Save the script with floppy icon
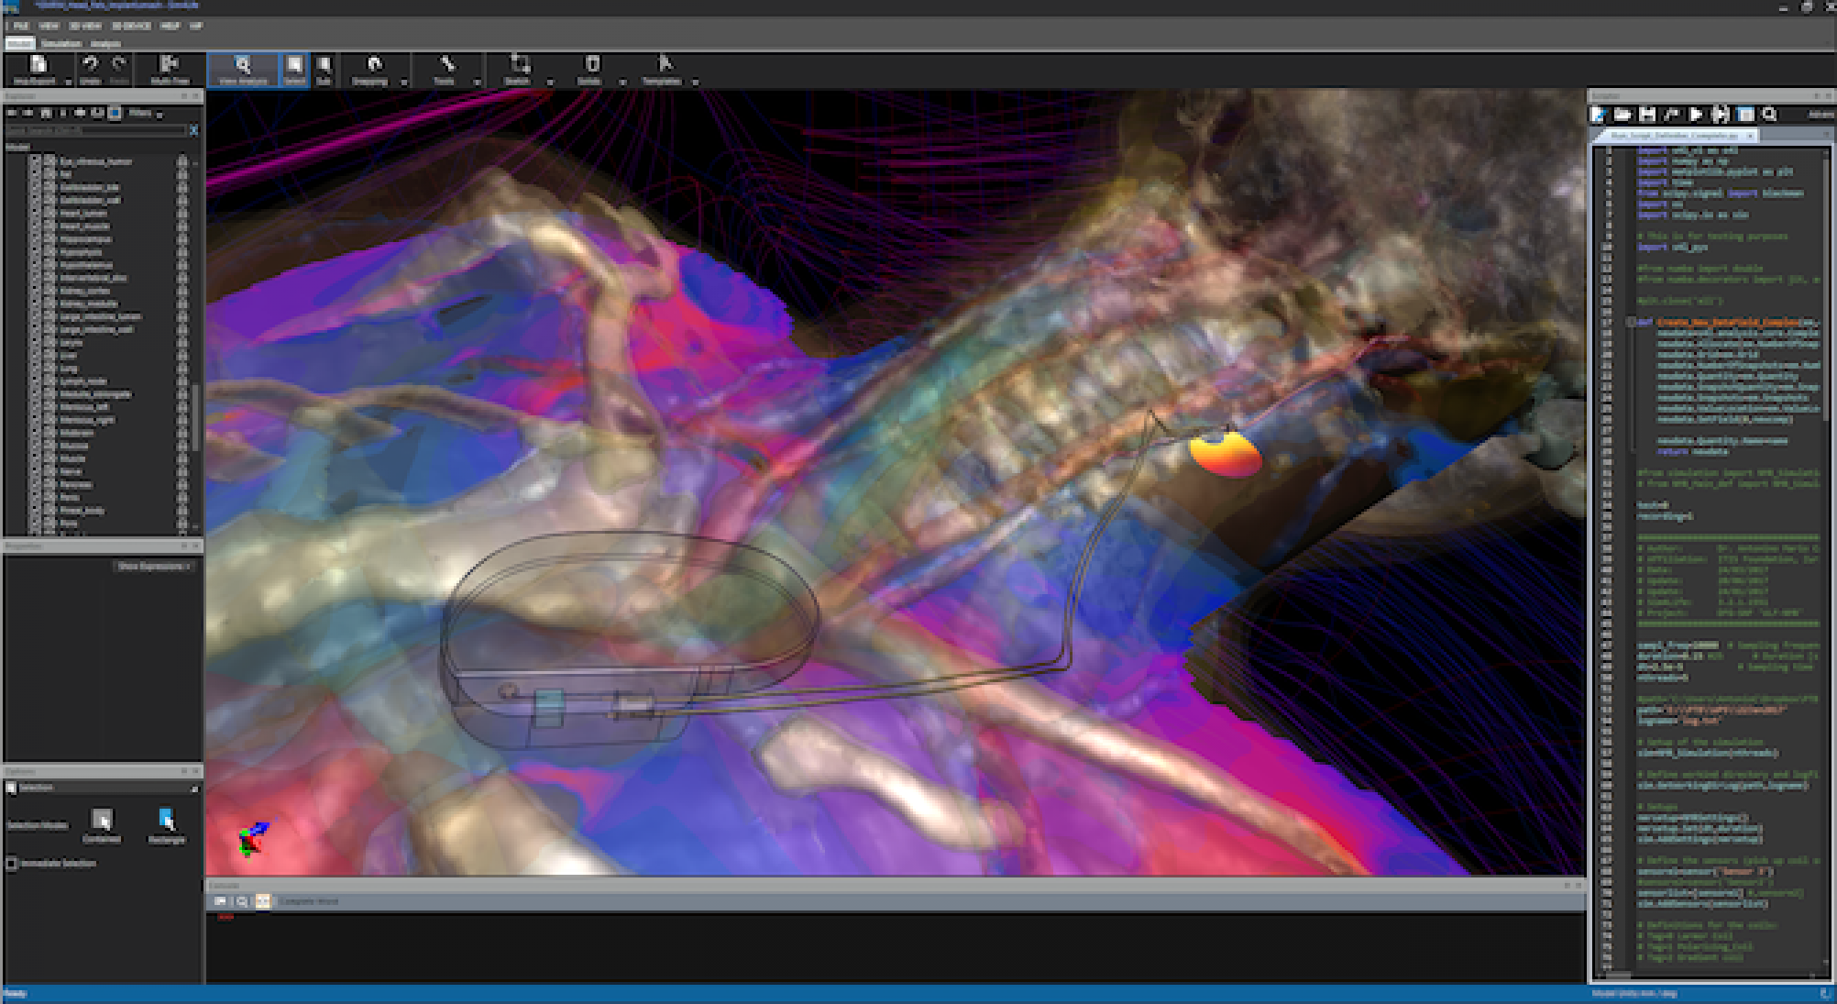This screenshot has width=1837, height=1004. (1647, 115)
